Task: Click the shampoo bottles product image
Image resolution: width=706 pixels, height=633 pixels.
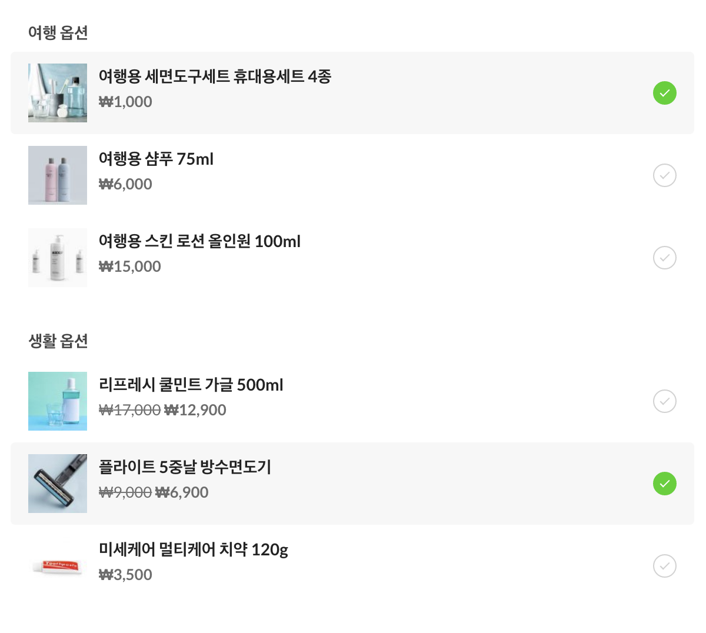Action: 58,175
